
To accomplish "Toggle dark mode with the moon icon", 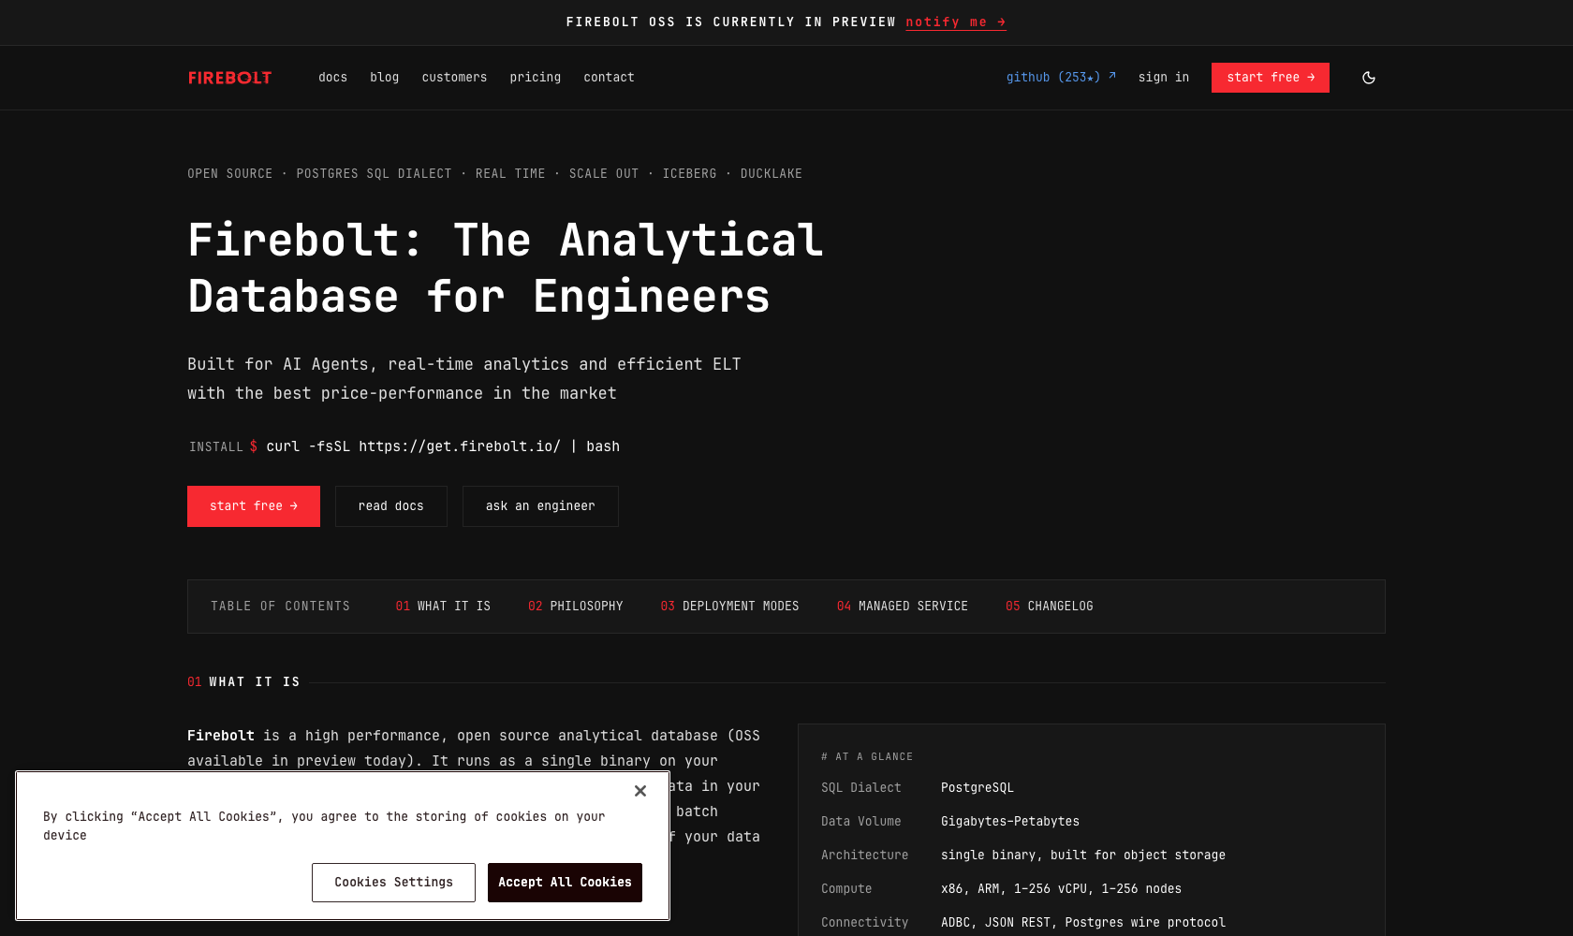I will (1368, 78).
